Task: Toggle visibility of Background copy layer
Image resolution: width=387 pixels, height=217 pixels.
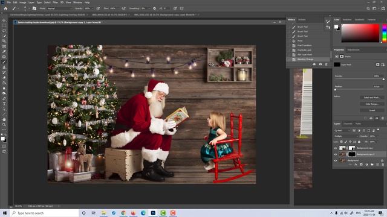Action: click(336, 148)
